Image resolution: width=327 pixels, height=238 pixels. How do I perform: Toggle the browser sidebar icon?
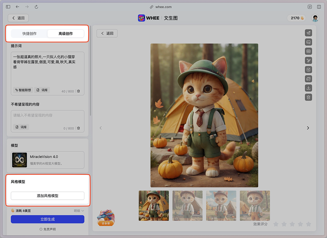8,7
